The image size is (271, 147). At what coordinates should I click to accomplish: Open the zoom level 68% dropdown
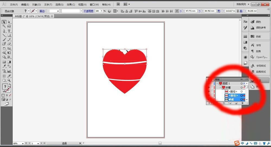point(23,143)
